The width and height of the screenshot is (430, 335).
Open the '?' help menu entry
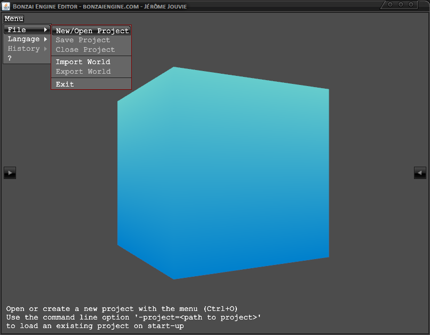click(x=10, y=58)
